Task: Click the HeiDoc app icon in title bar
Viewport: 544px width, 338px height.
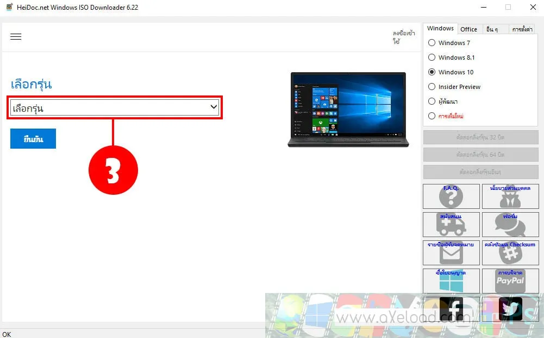Action: (x=9, y=7)
